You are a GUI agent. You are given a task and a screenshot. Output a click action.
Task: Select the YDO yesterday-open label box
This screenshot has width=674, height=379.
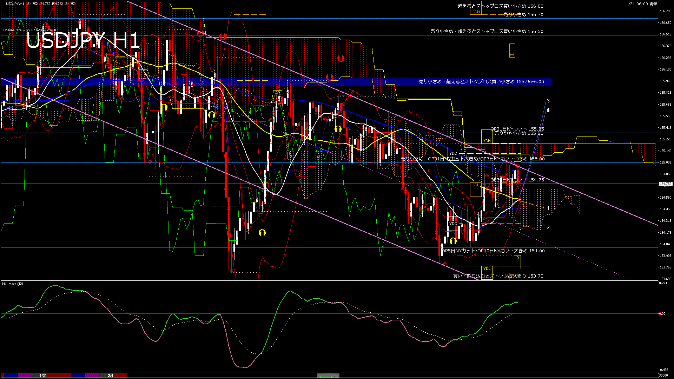click(x=453, y=153)
